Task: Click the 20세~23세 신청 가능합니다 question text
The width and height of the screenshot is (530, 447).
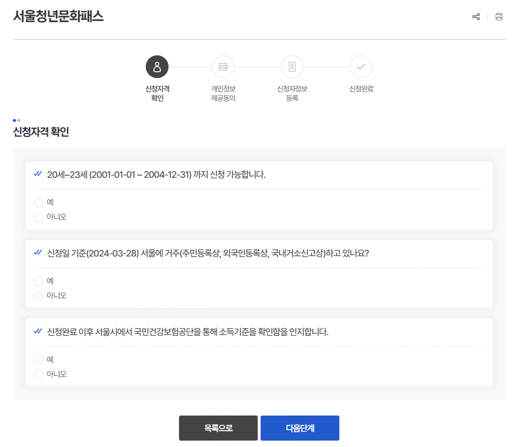Action: (x=156, y=175)
